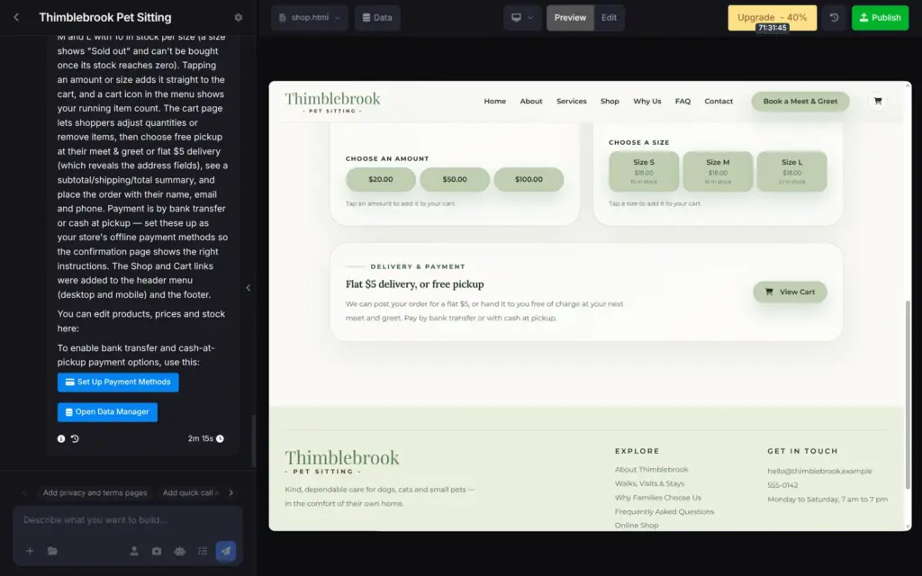Open Why Us in the site navigation
922x576 pixels.
coord(647,101)
